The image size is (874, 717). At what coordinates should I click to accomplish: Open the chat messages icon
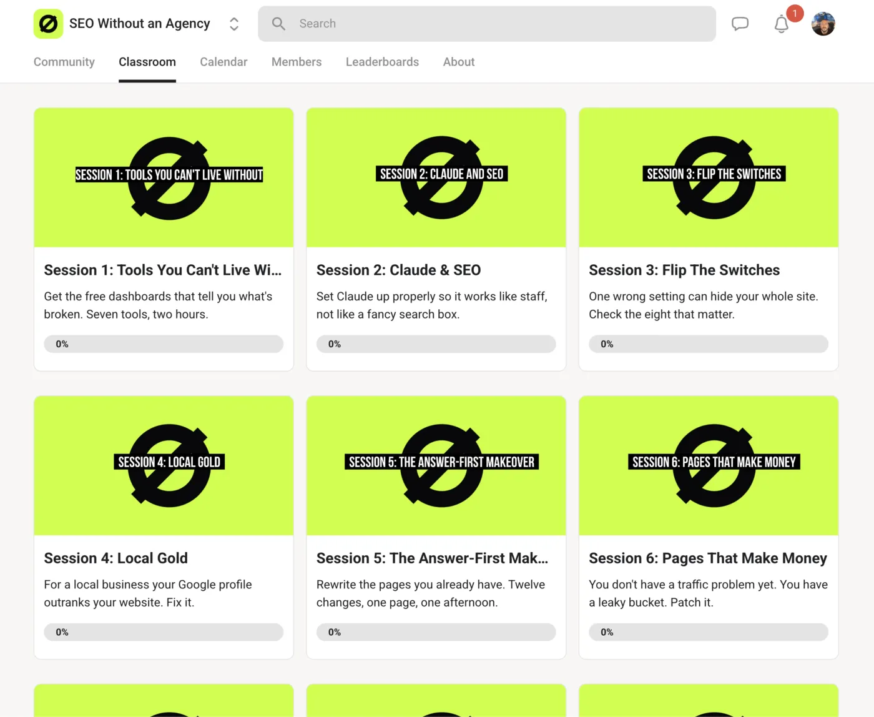(x=740, y=24)
